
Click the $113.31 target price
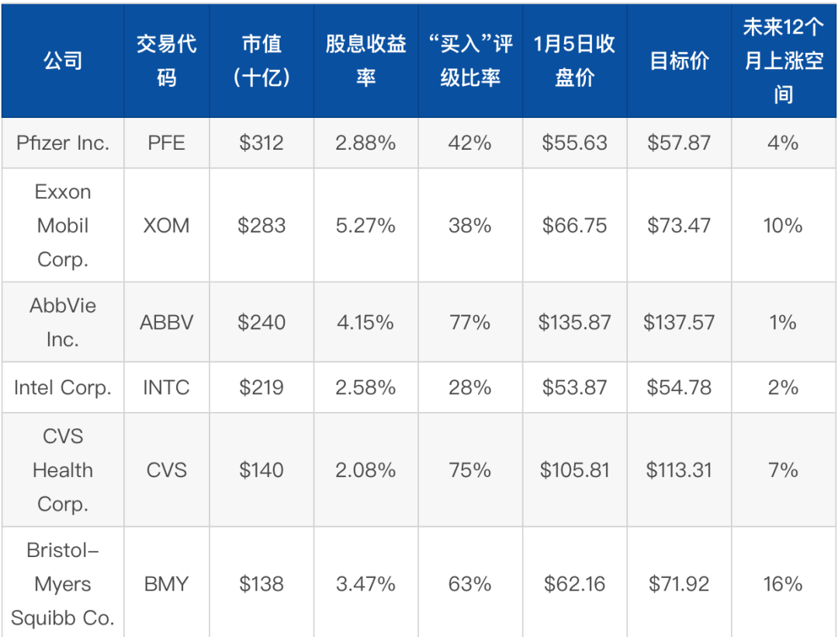[x=679, y=470]
